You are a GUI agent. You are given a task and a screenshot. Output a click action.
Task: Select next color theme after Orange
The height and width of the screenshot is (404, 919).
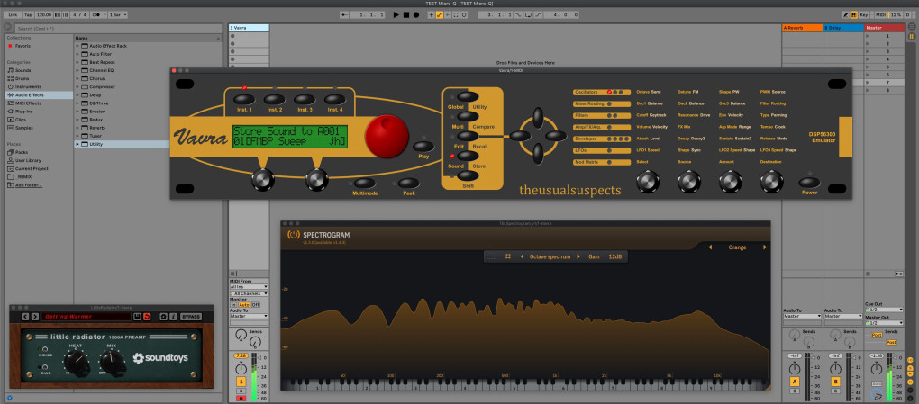pyautogui.click(x=764, y=247)
